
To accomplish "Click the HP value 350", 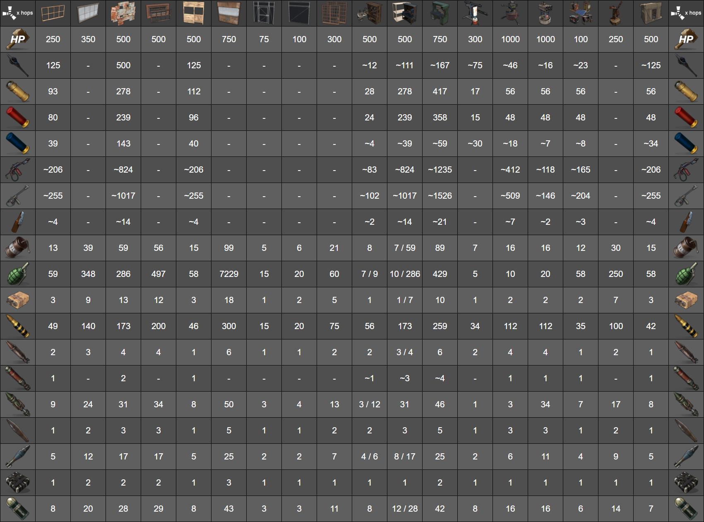I will [x=88, y=39].
